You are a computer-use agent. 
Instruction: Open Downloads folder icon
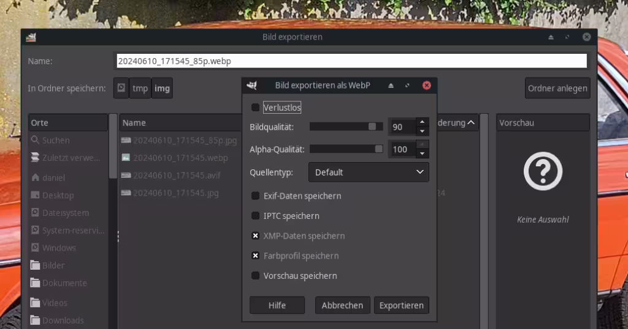pos(35,320)
